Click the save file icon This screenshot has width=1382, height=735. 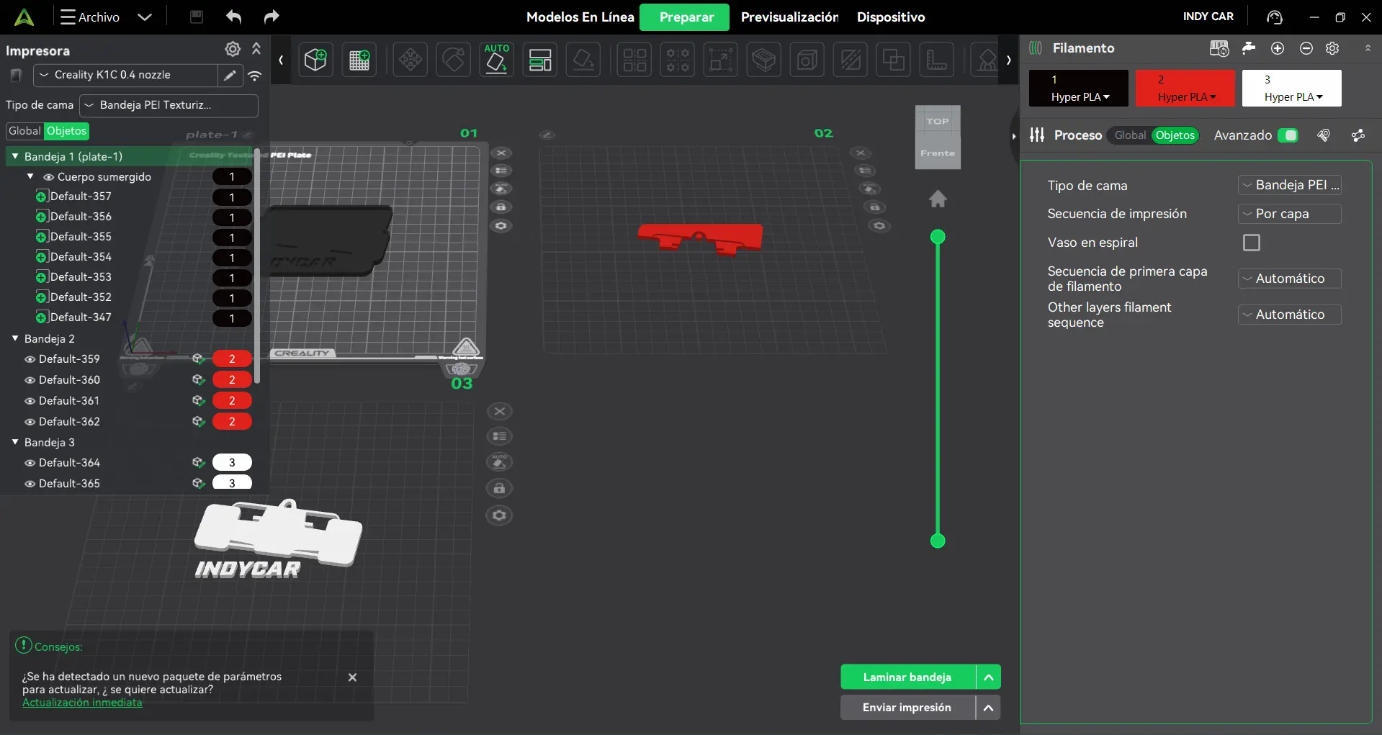(197, 17)
